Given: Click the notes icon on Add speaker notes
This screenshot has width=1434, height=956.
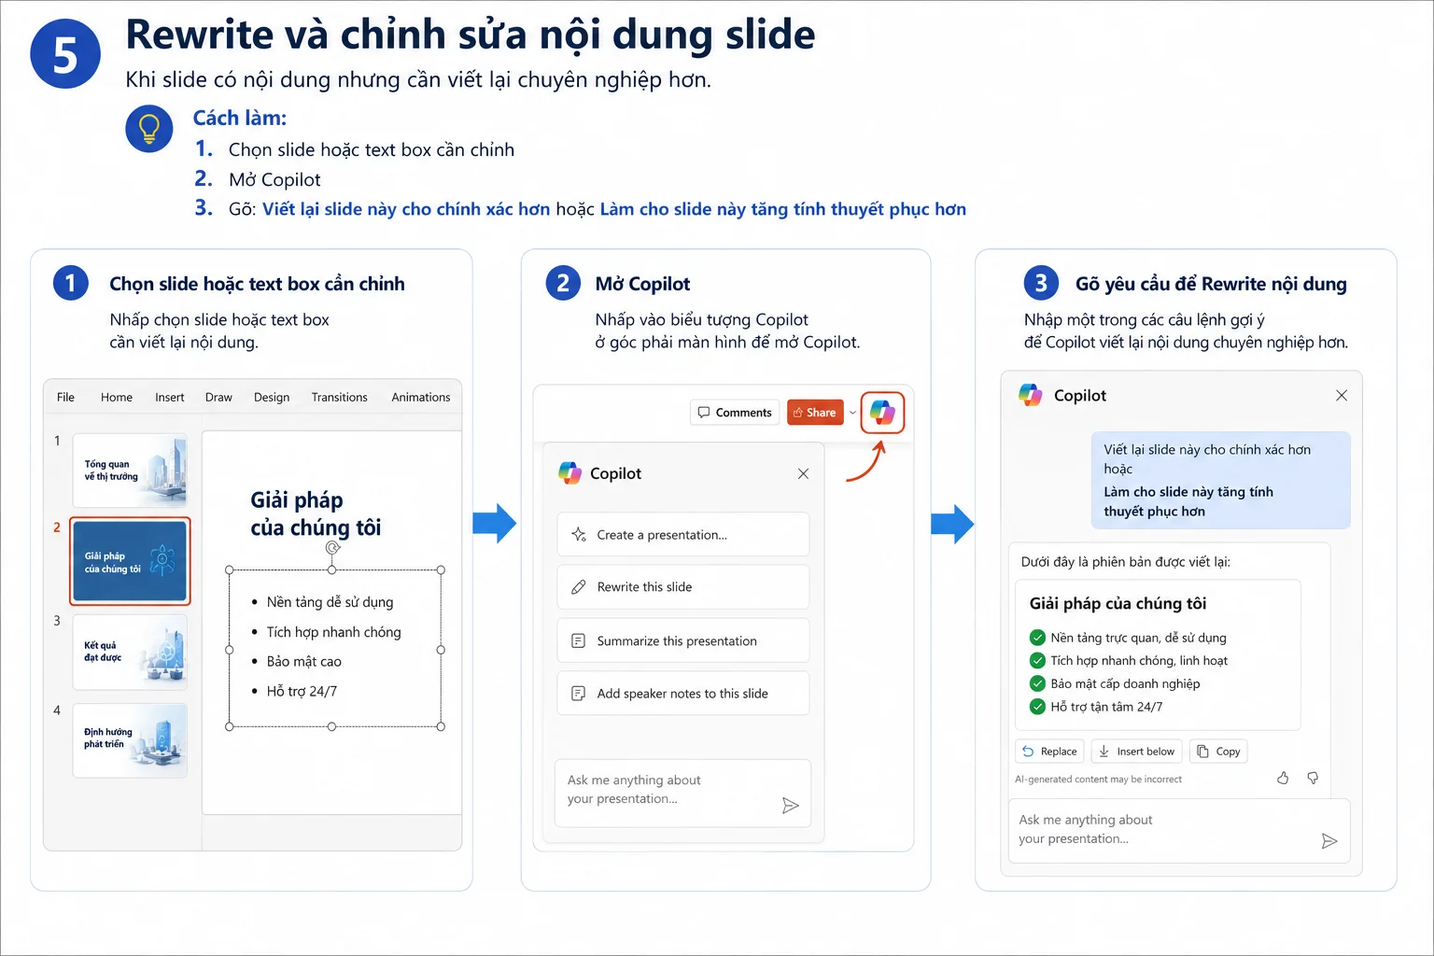Looking at the screenshot, I should [x=579, y=693].
